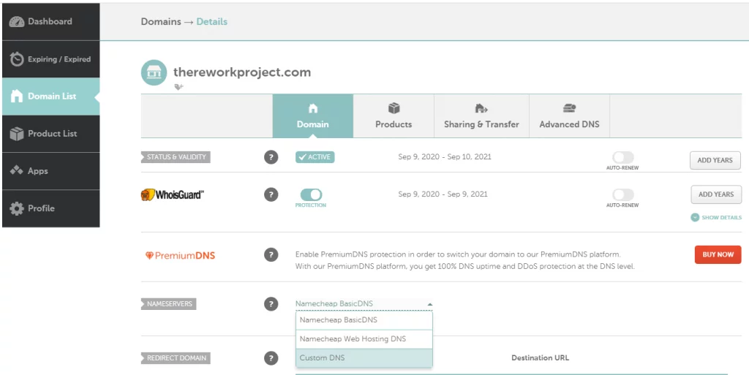Switch to the Domain tab
The height and width of the screenshot is (375, 749).
coord(313,116)
